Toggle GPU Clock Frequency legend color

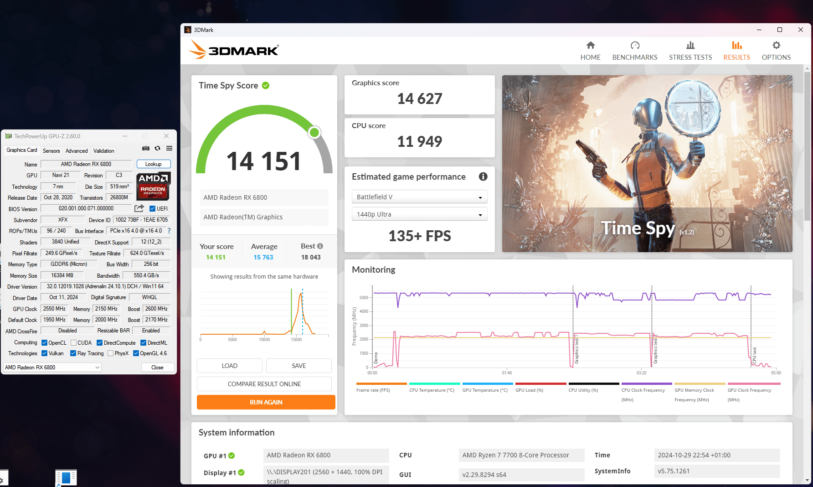[754, 384]
